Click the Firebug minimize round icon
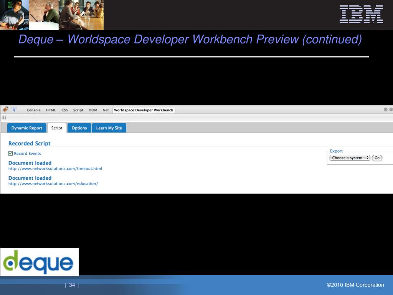This screenshot has width=393, height=295. tap(385, 109)
